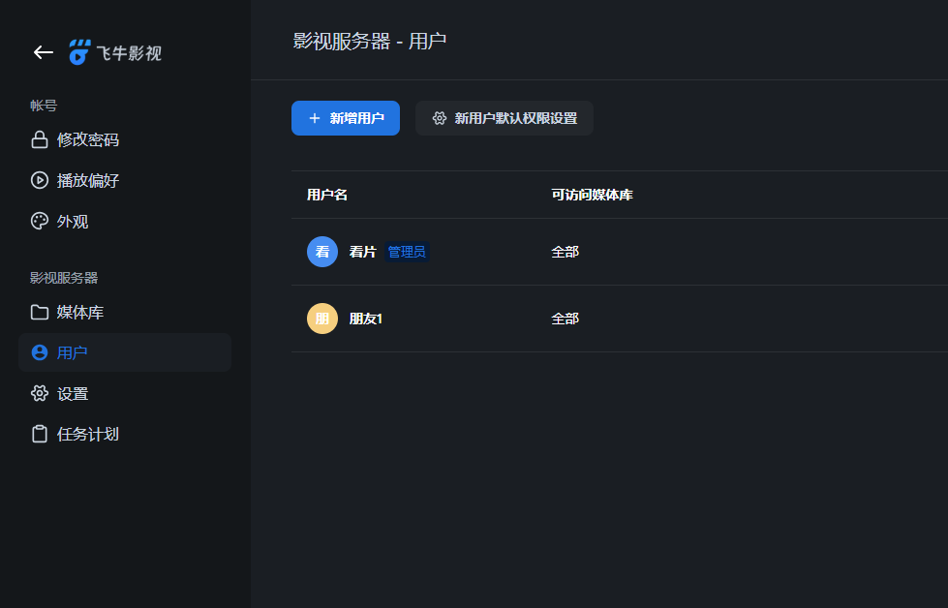
Task: Select 用户 in the sidebar
Action: coord(73,352)
